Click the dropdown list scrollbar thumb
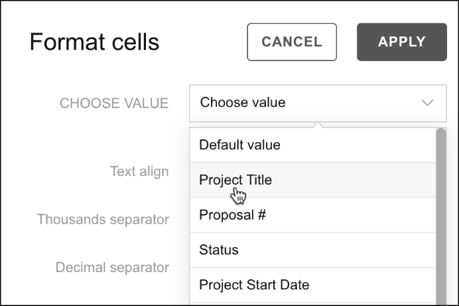 [441, 216]
